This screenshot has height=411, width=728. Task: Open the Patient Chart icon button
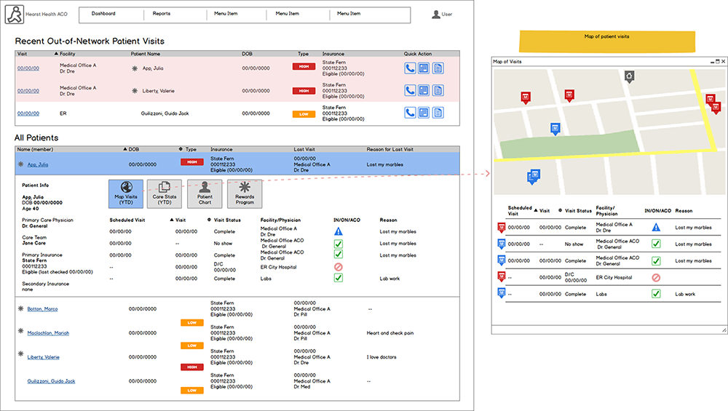coord(205,193)
